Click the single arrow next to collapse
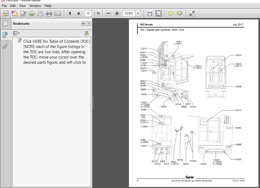The image size is (260, 188). pyautogui.click(x=89, y=24)
